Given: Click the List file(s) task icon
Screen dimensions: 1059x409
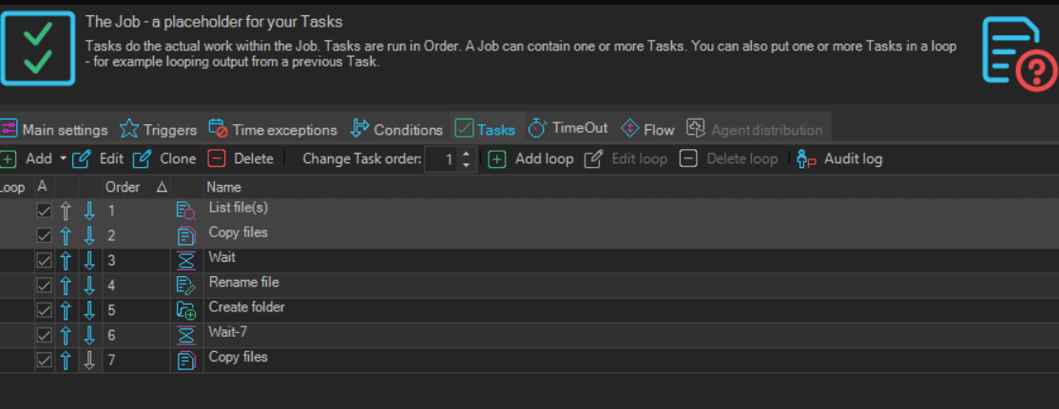Looking at the screenshot, I should pyautogui.click(x=185, y=211).
